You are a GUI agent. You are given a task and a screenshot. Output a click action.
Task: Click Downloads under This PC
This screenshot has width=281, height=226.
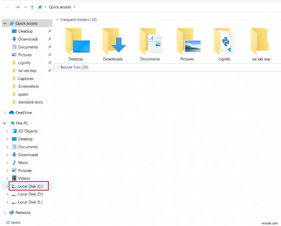point(28,155)
